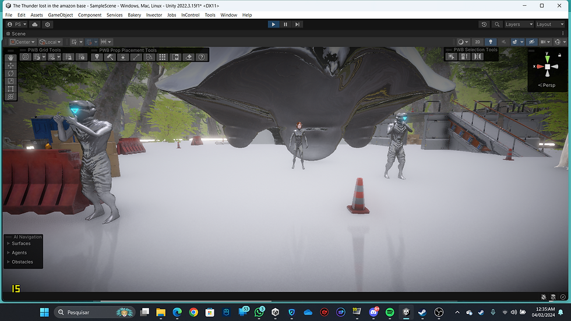Toggle scene effects (skybox/fog) button
This screenshot has height=321, width=571.
(514, 42)
